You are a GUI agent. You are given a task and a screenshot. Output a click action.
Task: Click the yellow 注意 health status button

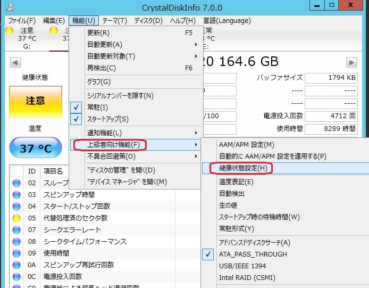click(36, 101)
